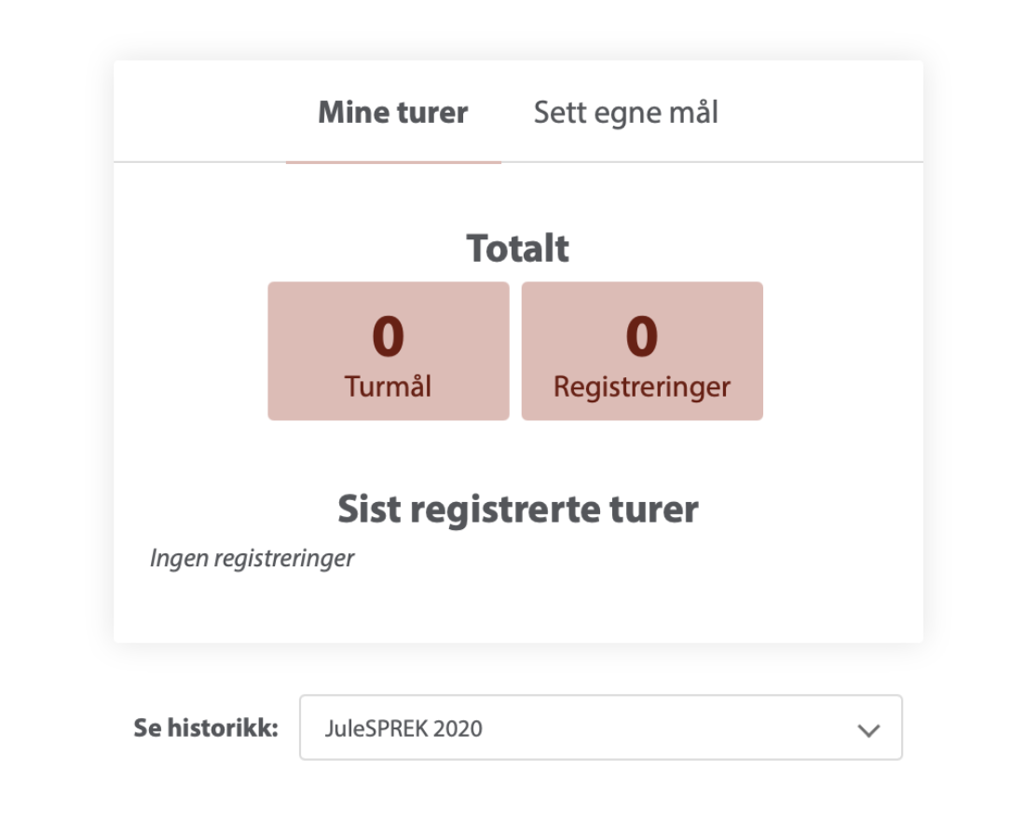Screen dimensions: 1025x829
Task: Click the Se historikk label
Action: tap(206, 728)
